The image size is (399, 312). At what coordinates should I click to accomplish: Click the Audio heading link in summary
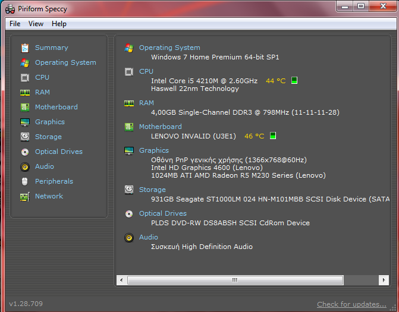[x=148, y=237]
